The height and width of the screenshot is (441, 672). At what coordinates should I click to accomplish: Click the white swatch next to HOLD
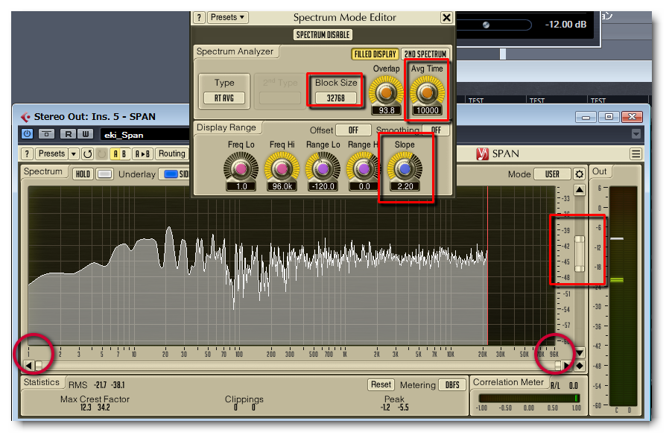(104, 174)
